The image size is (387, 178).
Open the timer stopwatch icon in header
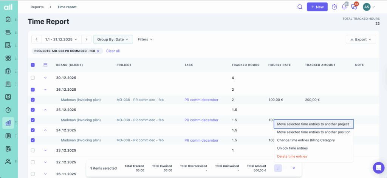pos(334,7)
